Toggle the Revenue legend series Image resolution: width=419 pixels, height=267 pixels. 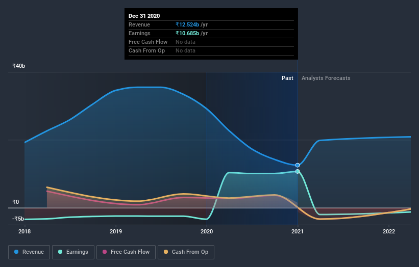(29, 252)
